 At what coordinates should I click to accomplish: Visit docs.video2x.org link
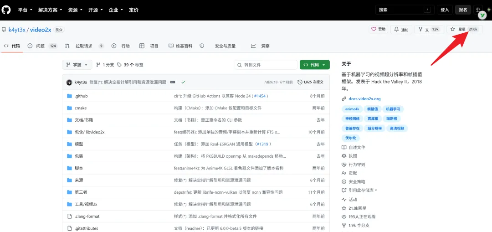pyautogui.click(x=364, y=98)
